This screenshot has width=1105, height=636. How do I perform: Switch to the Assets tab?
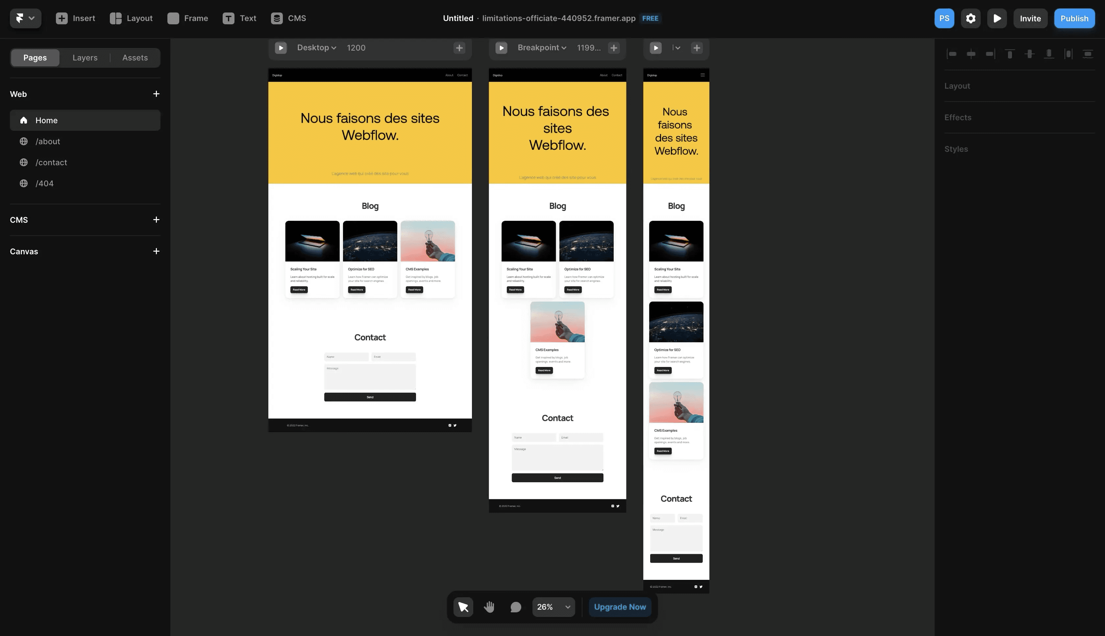pos(135,58)
